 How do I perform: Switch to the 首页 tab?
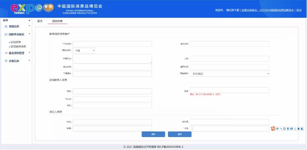pyautogui.click(x=40, y=21)
